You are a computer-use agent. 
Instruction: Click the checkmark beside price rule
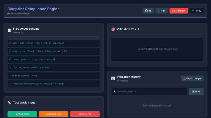[10, 76]
